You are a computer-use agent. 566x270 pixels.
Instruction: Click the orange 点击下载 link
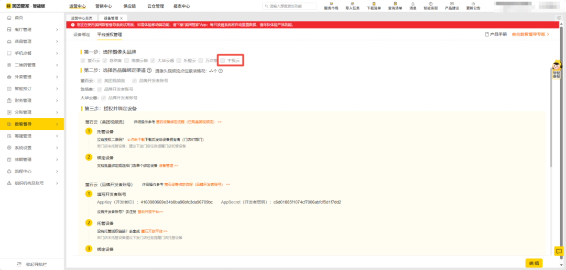136,139
